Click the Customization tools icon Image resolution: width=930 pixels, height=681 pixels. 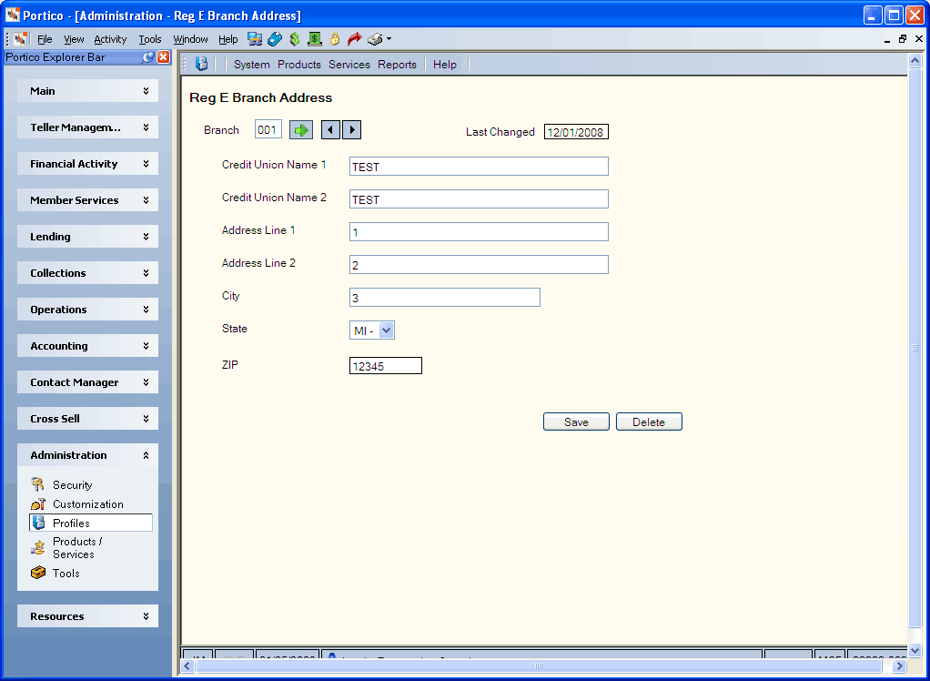38,504
